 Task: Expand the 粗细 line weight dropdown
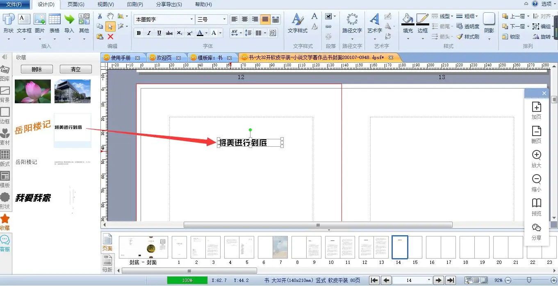pyautogui.click(x=476, y=16)
